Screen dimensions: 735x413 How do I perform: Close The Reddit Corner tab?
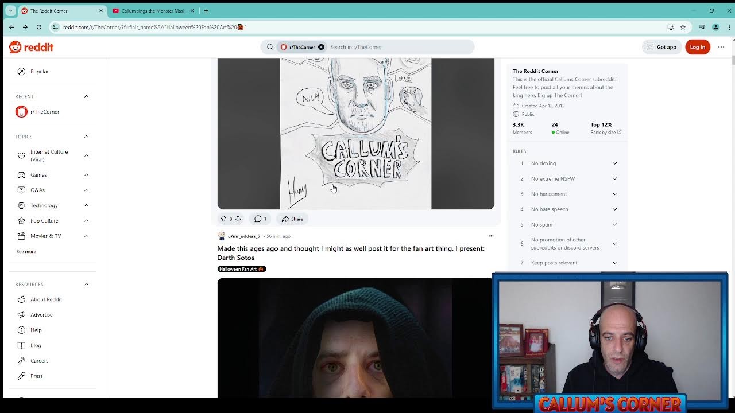(101, 11)
